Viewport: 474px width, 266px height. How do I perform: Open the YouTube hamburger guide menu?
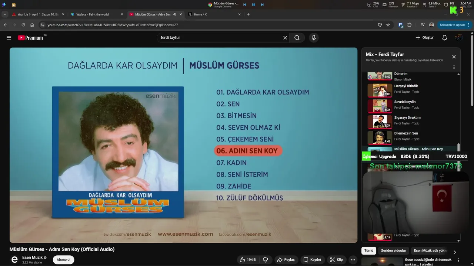click(9, 38)
